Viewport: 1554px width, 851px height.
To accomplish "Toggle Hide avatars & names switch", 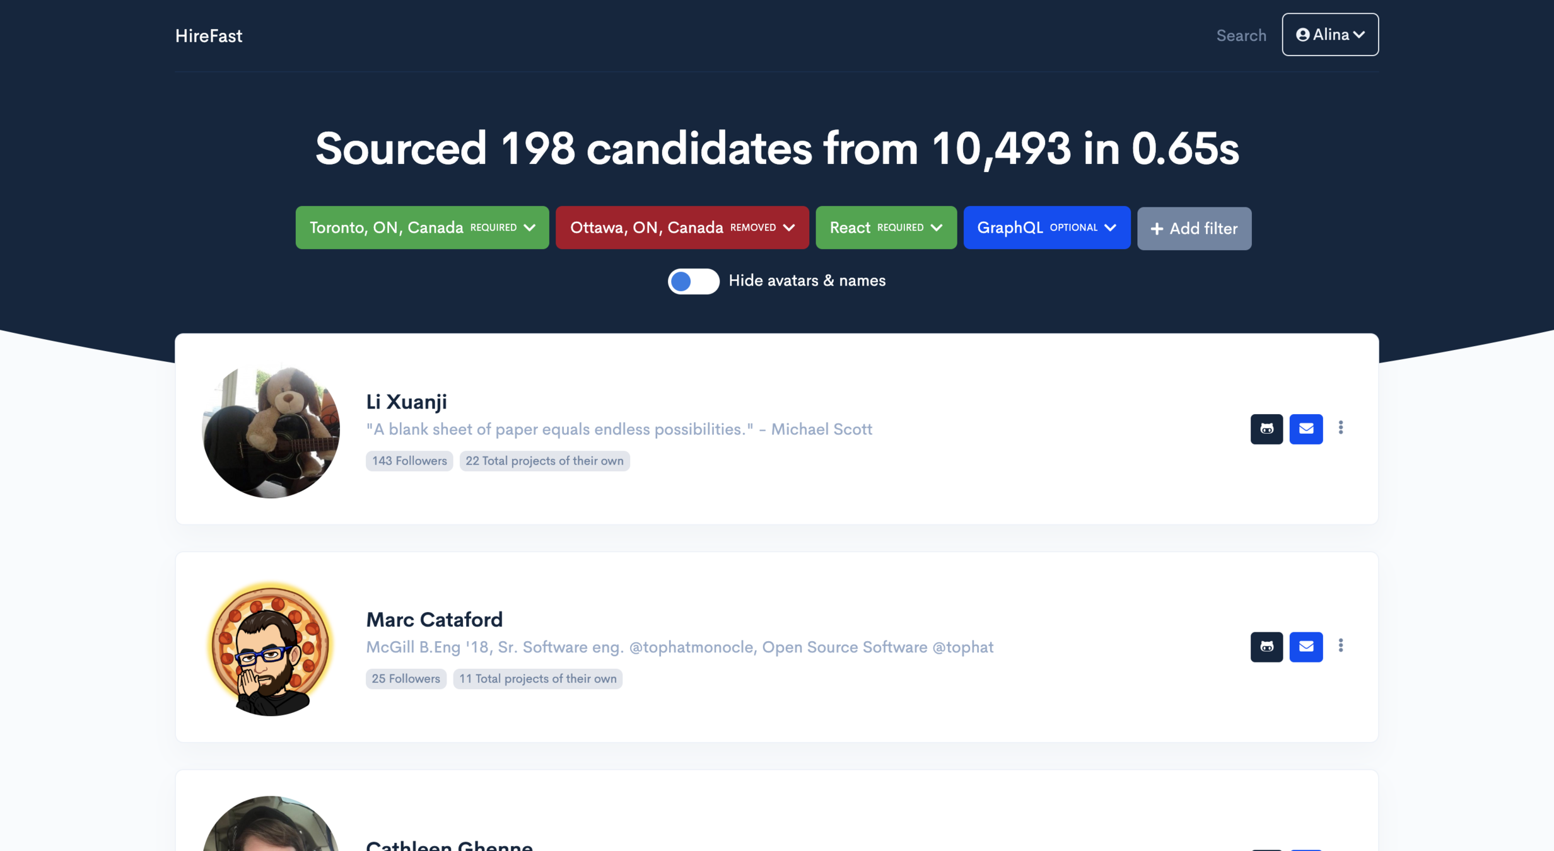I will [x=693, y=281].
